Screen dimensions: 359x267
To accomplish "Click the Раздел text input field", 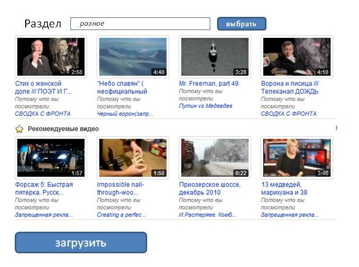I will coord(140,24).
